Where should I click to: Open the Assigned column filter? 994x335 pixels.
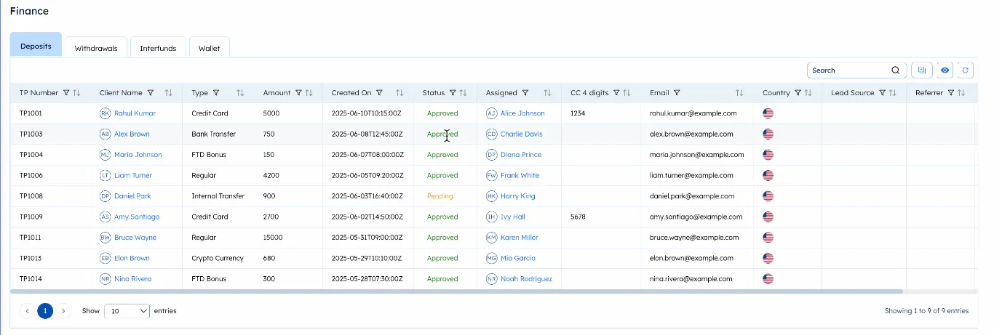pos(525,93)
